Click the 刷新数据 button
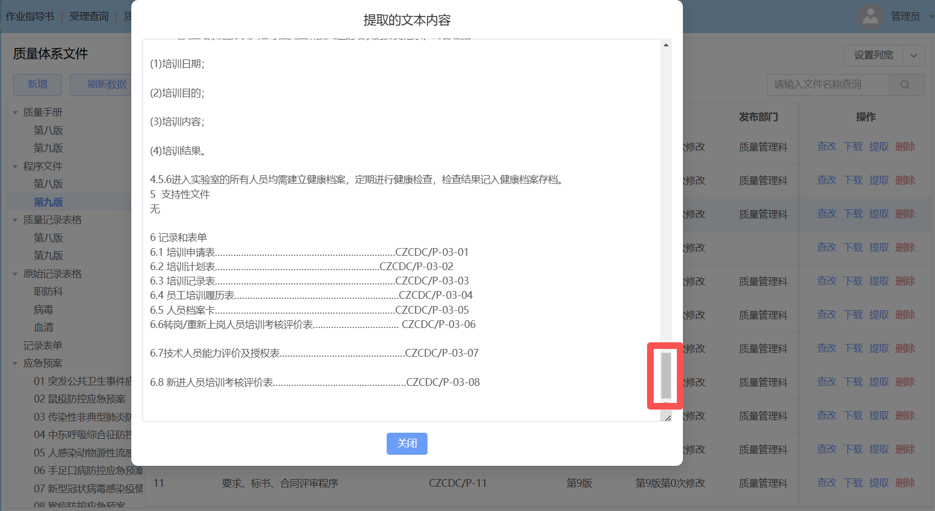This screenshot has width=935, height=511. coord(106,84)
